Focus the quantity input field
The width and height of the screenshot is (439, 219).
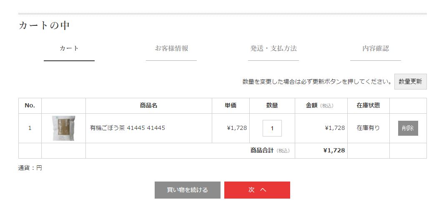pyautogui.click(x=272, y=128)
